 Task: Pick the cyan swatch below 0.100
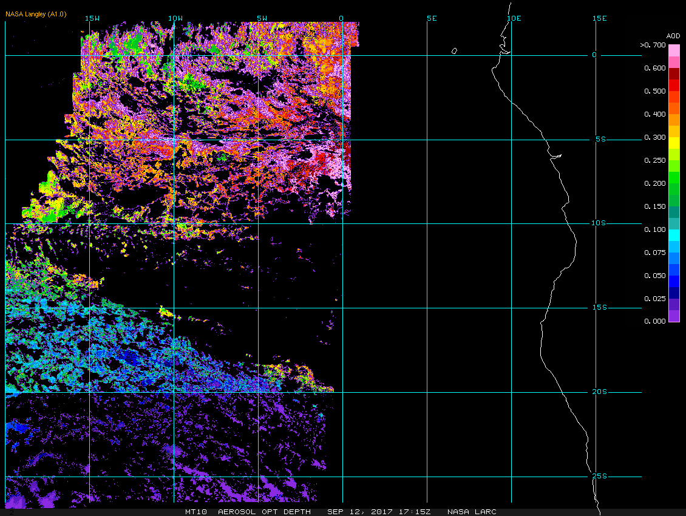(x=674, y=236)
